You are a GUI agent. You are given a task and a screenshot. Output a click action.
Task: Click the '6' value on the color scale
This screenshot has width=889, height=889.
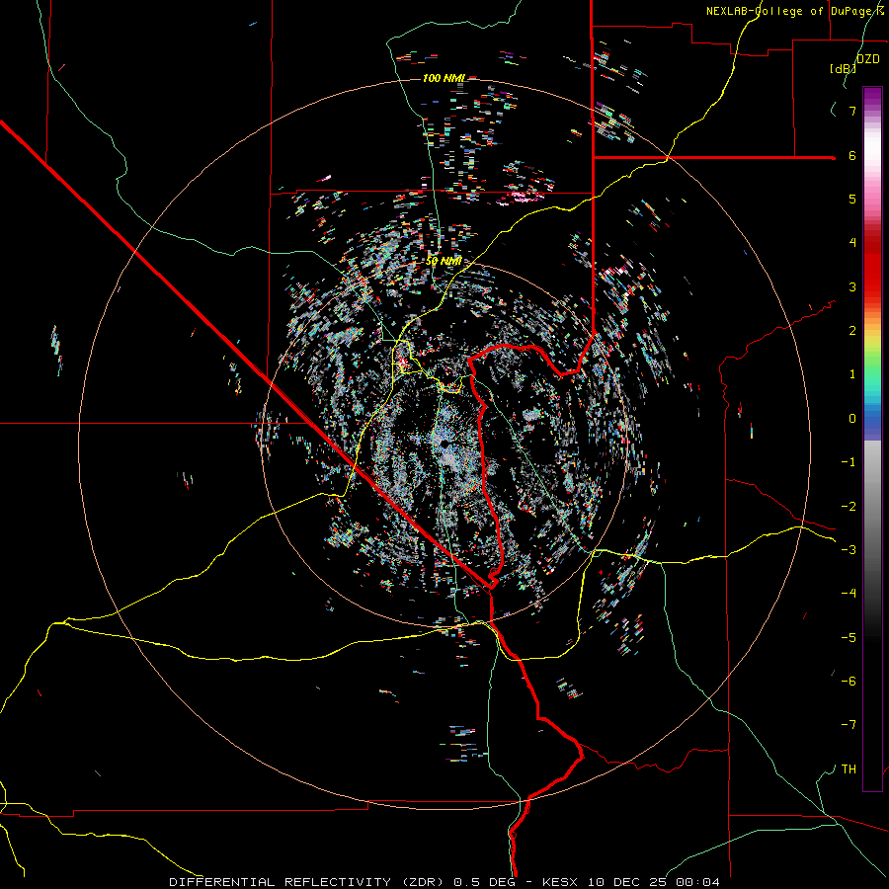[852, 155]
